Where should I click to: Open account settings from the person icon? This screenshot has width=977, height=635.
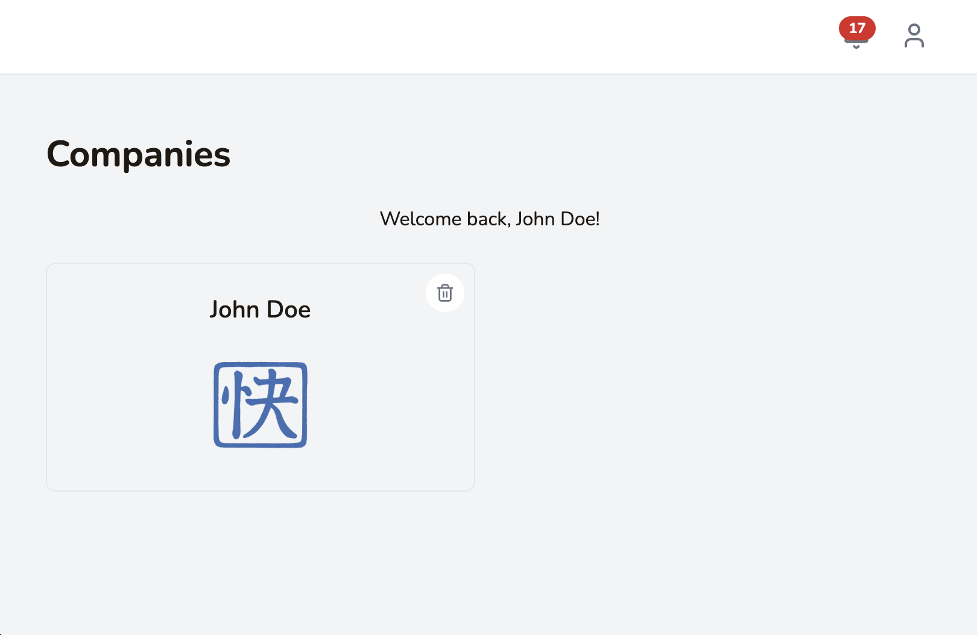point(914,36)
